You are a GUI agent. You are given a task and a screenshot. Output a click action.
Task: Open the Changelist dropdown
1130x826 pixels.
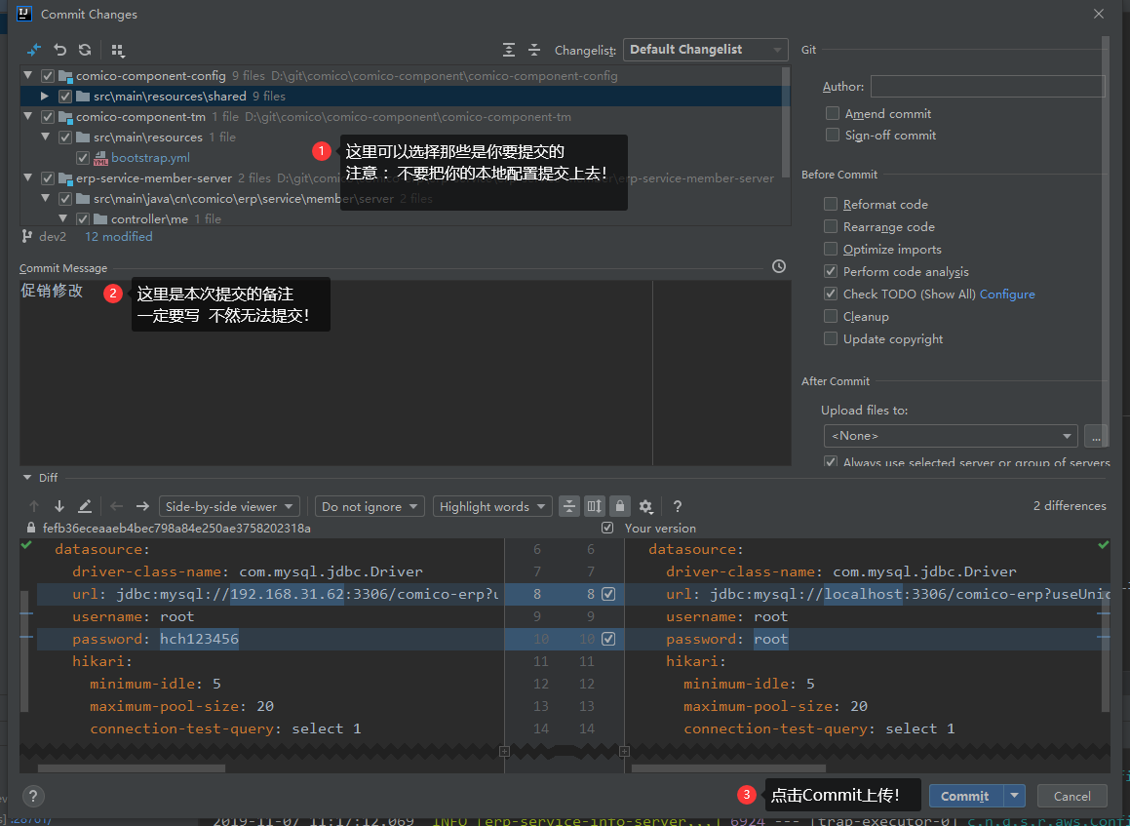pyautogui.click(x=706, y=50)
